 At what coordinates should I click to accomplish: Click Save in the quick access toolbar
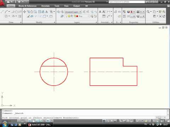pyautogui.click(x=16, y=2)
